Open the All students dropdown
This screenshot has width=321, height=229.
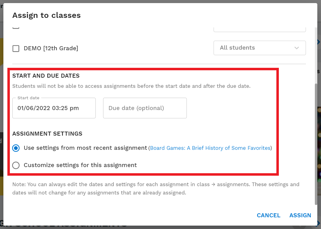coord(259,48)
